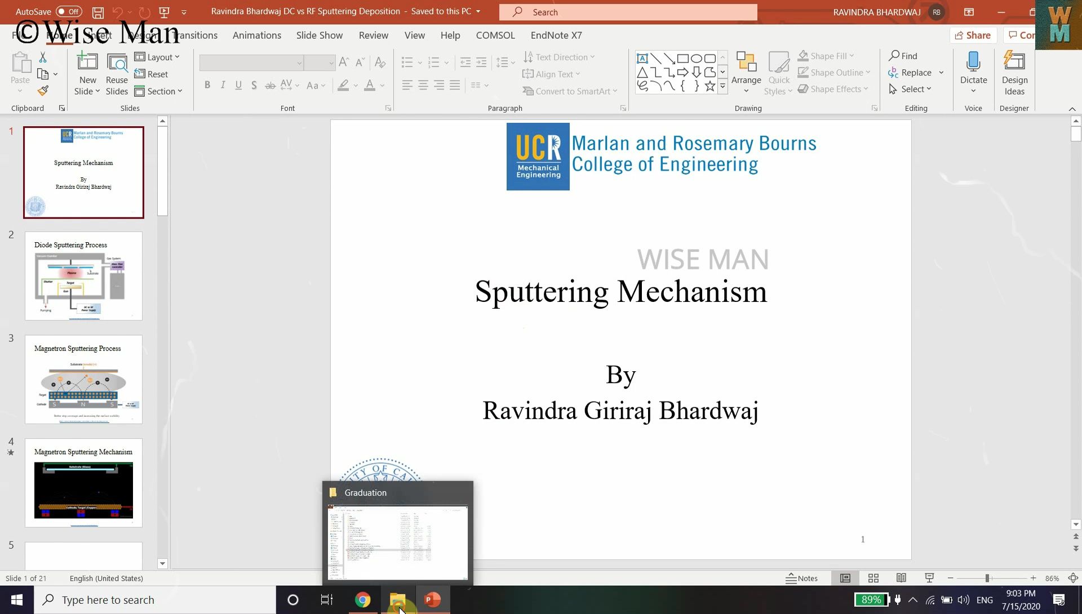Expand the Section dropdown

coord(158,91)
